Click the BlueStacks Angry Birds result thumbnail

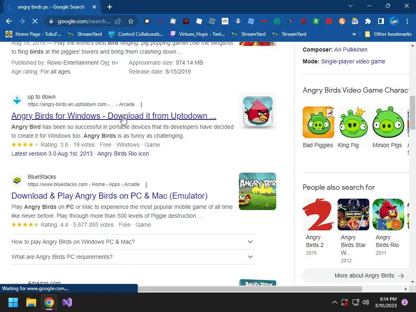pos(258,191)
